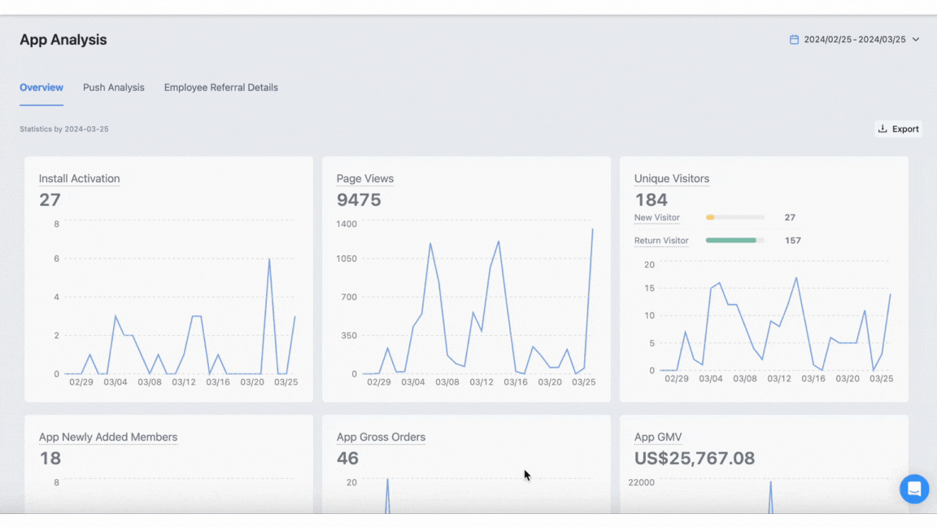Switch to the Overview tab
This screenshot has height=527, width=937.
41,87
